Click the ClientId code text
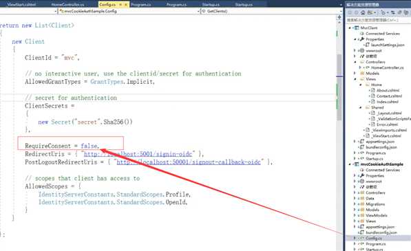The image size is (411, 251). point(38,58)
